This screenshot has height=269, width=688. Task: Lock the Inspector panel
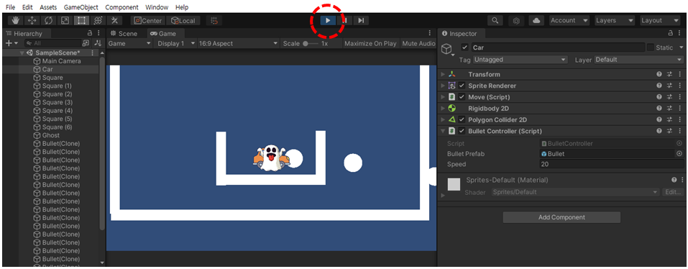pos(670,33)
